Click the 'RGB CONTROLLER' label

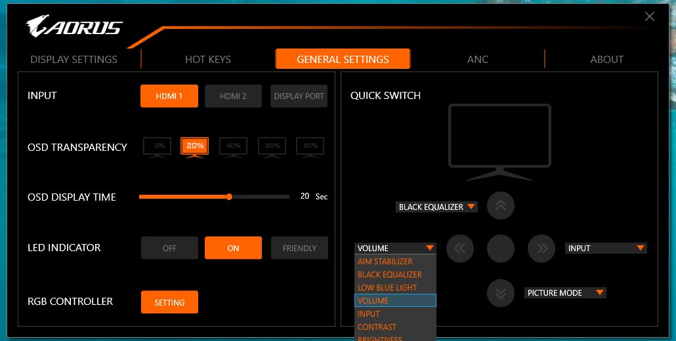(70, 302)
